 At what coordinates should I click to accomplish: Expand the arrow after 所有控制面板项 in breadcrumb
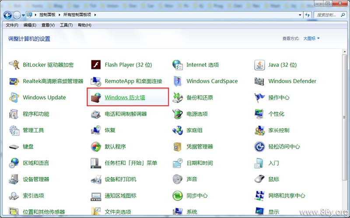point(95,15)
